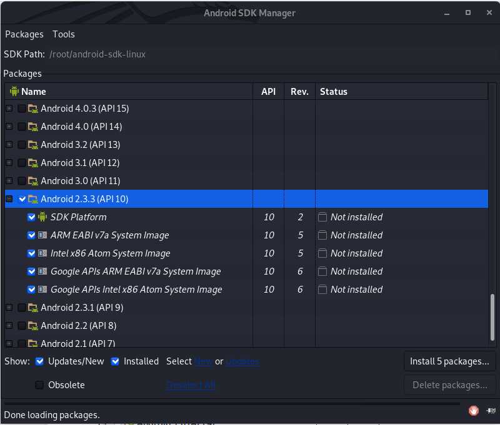The height and width of the screenshot is (425, 500).
Task: Uncheck the SDK Platform checkbox
Action: 31,217
